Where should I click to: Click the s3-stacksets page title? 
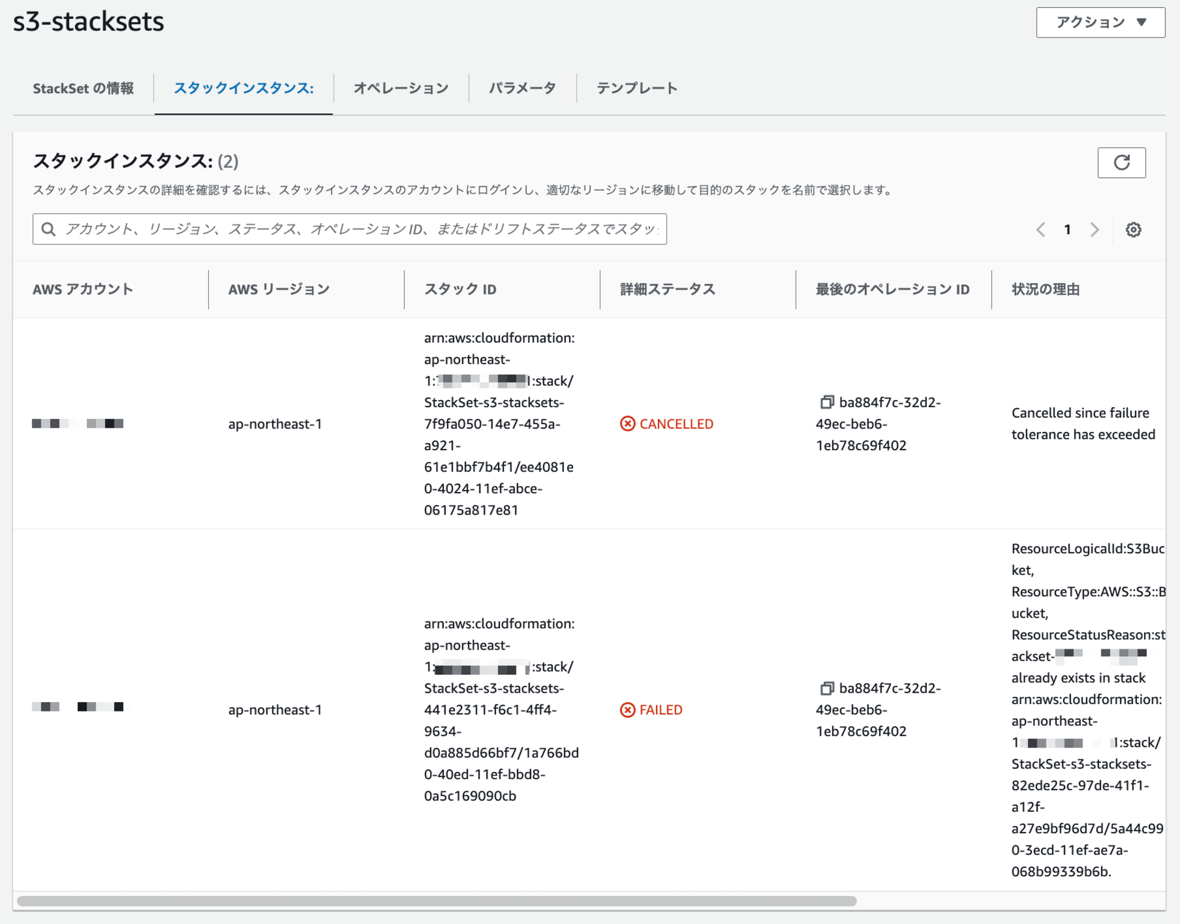pos(88,21)
